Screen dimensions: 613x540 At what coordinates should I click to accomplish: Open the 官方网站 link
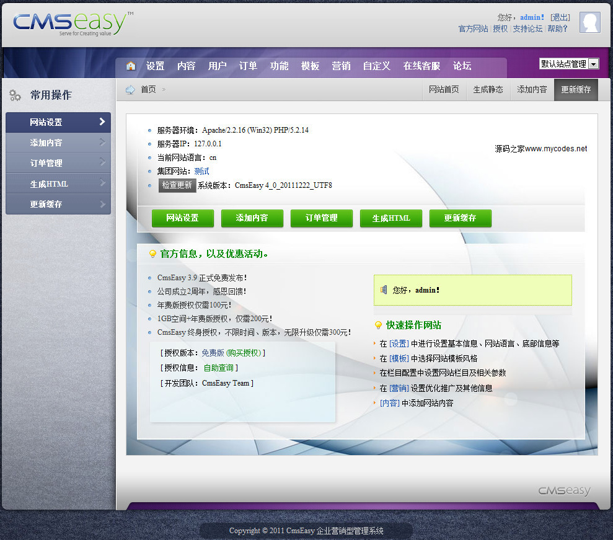(x=473, y=29)
